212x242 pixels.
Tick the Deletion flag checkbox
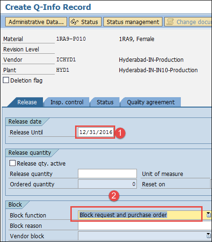coord(6,80)
